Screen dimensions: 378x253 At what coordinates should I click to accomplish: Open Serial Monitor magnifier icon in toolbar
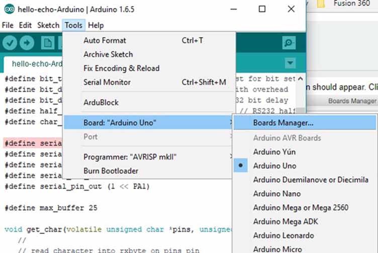(289, 43)
